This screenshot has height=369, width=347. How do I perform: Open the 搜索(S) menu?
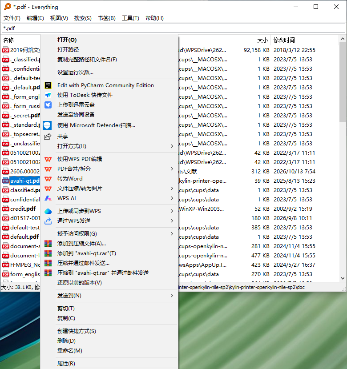83,18
